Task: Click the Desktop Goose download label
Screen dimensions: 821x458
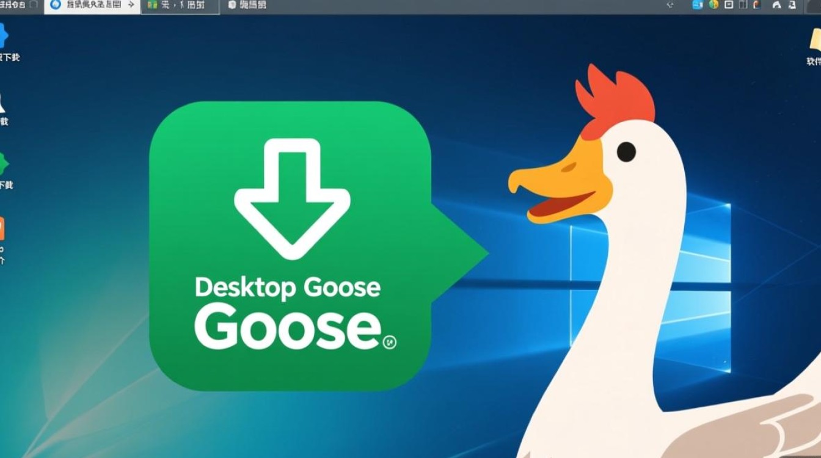Action: [287, 287]
